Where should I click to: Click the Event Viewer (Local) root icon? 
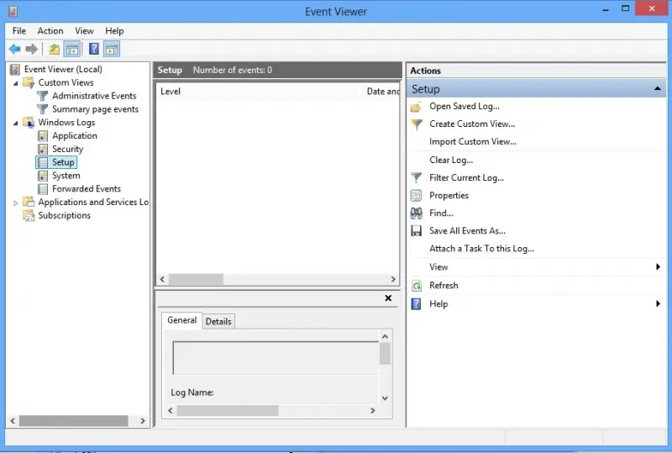pyautogui.click(x=15, y=70)
